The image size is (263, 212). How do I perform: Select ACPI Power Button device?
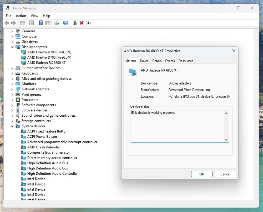pyautogui.click(x=42, y=137)
